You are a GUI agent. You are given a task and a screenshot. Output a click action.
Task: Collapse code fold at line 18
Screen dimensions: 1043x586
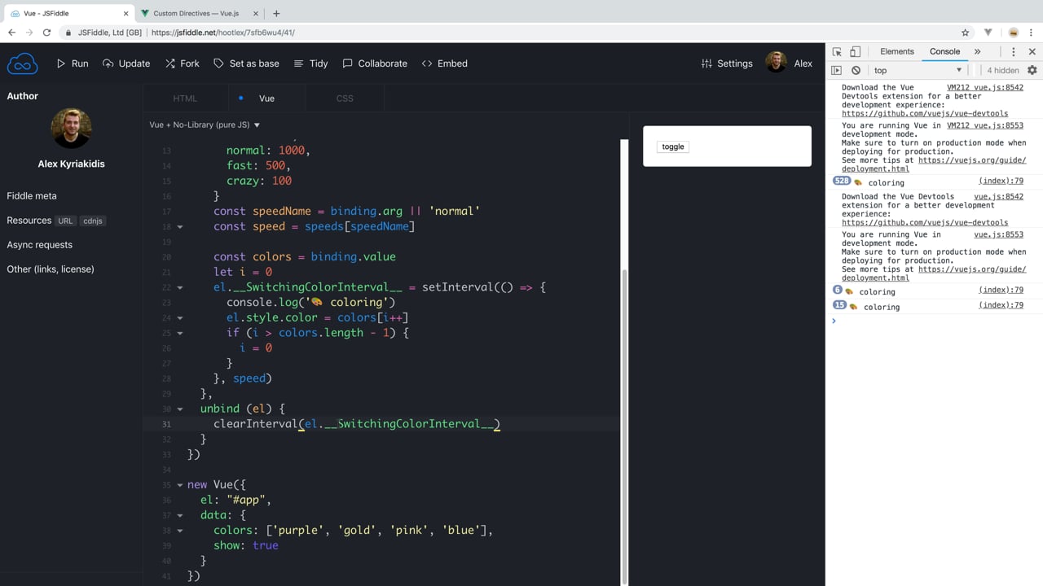pyautogui.click(x=180, y=227)
